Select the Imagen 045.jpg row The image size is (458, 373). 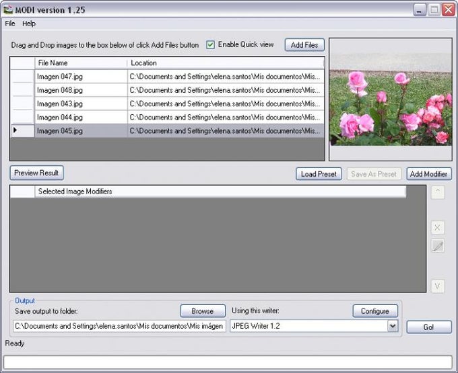coord(167,131)
